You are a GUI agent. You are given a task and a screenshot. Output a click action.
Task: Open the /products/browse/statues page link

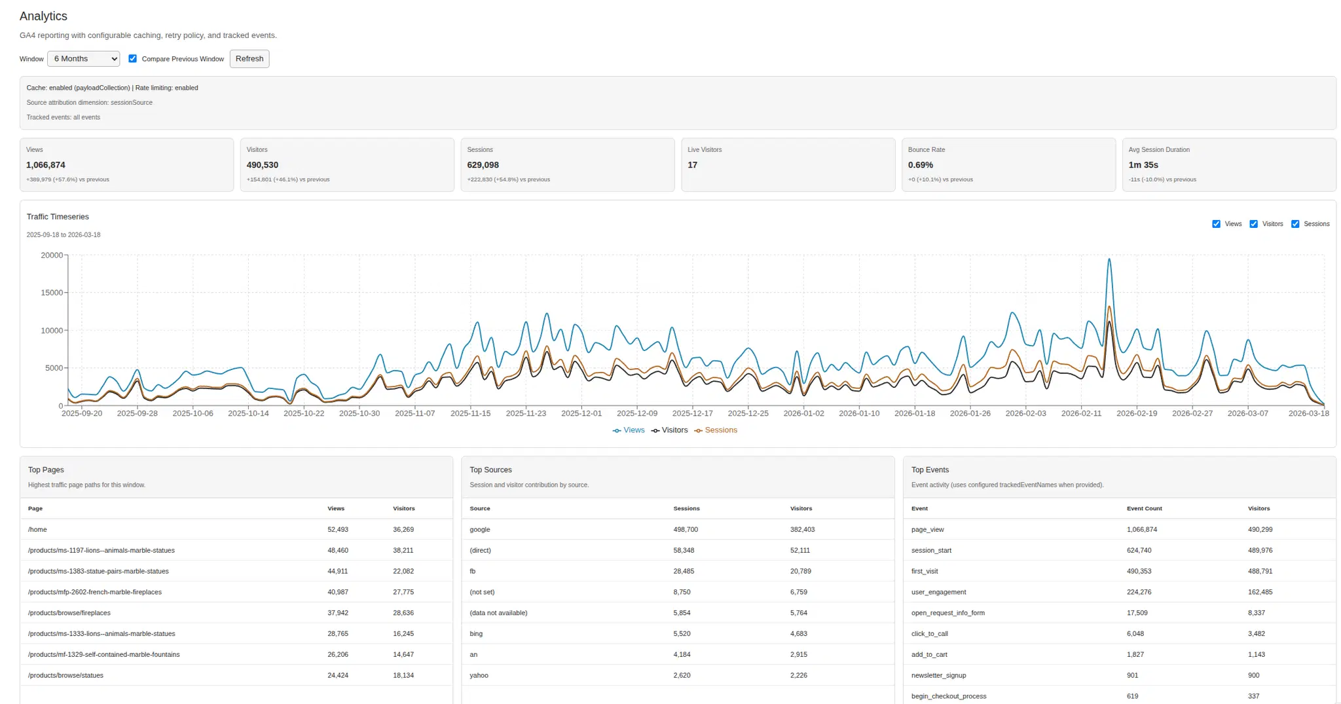click(65, 675)
